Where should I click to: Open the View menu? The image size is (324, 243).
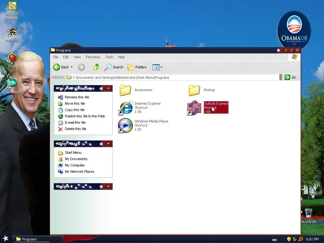77,57
